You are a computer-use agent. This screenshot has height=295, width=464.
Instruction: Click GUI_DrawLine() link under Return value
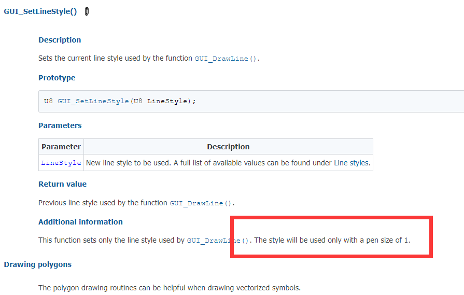(200, 203)
